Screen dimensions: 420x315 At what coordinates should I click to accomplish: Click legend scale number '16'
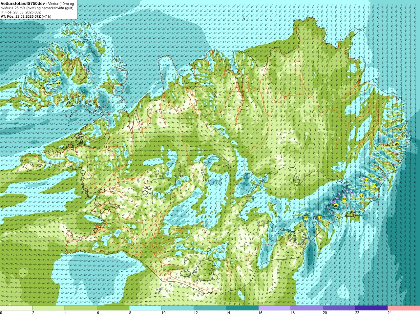coord(260,313)
